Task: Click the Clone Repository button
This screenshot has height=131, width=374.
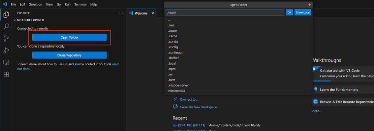Action: tap(69, 55)
